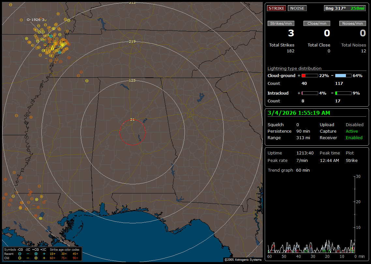
Task: Click the Recent +IC plus symbol in legend
Action: coord(44,254)
